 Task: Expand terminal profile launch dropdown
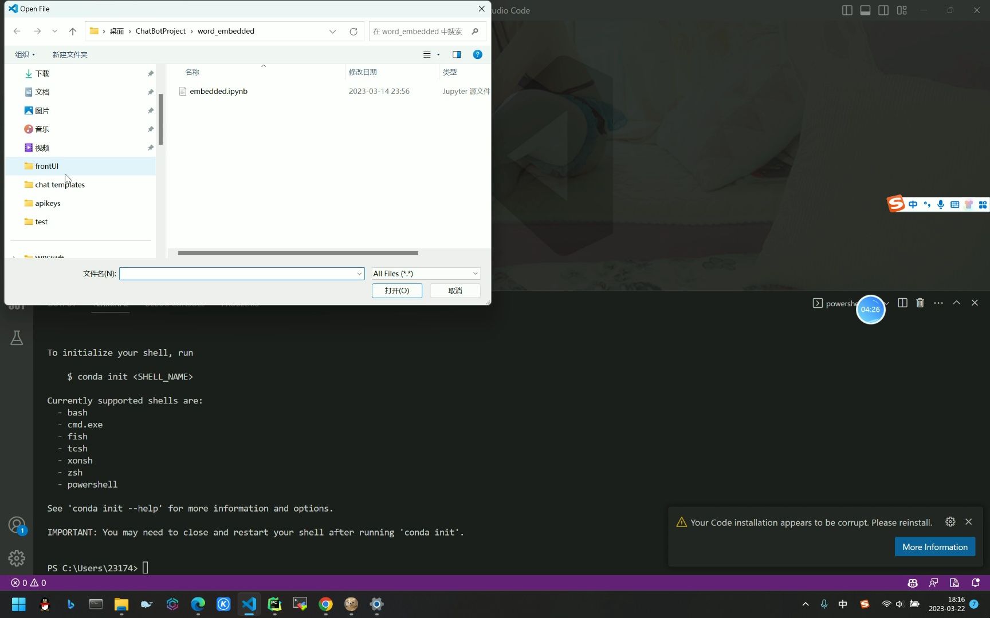(887, 303)
